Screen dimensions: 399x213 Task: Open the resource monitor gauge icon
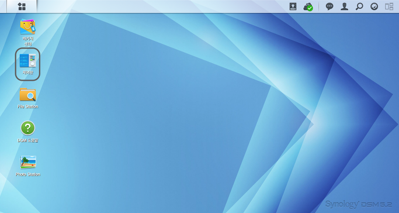(x=374, y=6)
